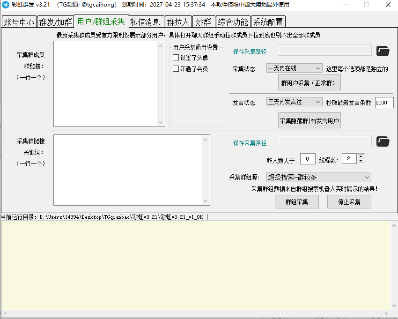Open the 私信消息 tab
398x319 pixels.
click(146, 22)
